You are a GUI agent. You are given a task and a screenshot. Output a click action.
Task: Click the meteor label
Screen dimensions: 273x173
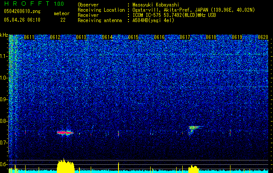click(x=62, y=13)
